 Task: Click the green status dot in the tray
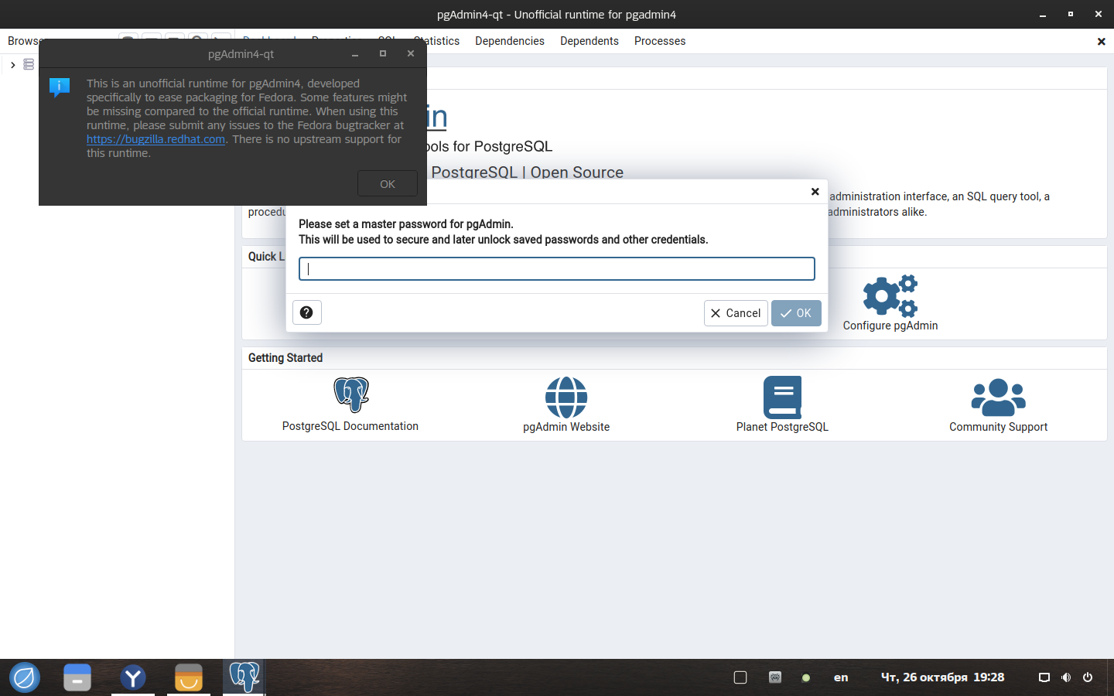click(806, 677)
